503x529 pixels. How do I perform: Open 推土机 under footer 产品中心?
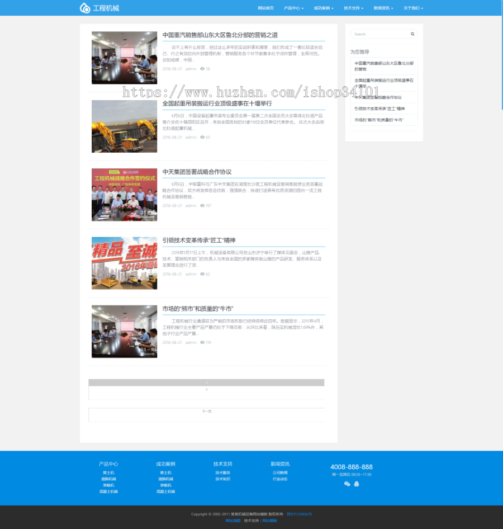pyautogui.click(x=108, y=473)
